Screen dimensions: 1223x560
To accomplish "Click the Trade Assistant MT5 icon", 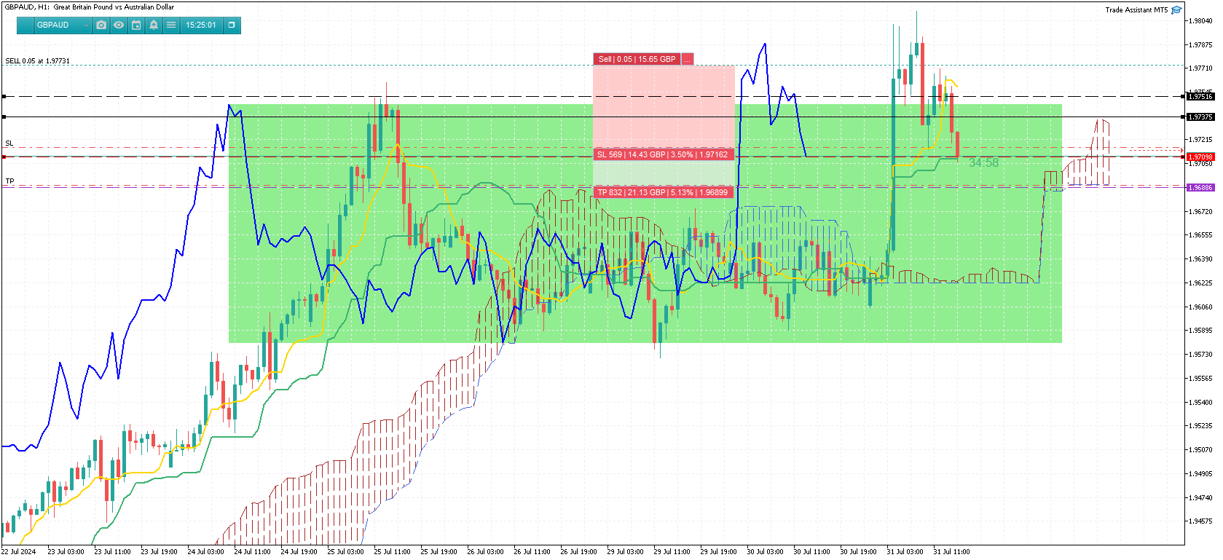I will click(1176, 10).
